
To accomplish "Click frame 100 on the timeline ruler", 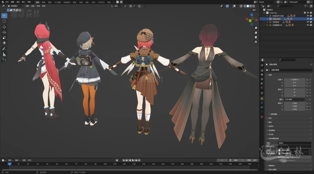I will pos(105,164).
